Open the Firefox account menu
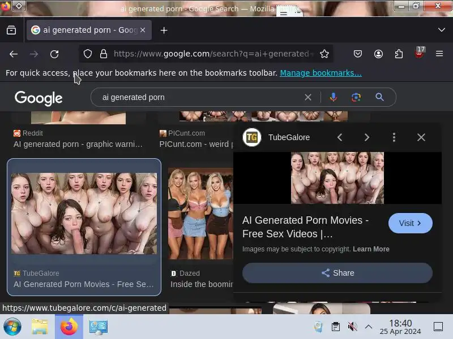The height and width of the screenshot is (339, 453). click(x=378, y=54)
